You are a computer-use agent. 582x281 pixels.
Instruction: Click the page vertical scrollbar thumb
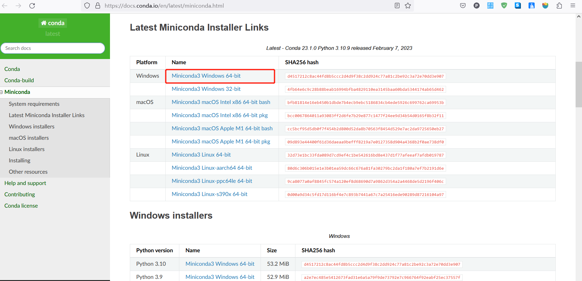click(579, 85)
